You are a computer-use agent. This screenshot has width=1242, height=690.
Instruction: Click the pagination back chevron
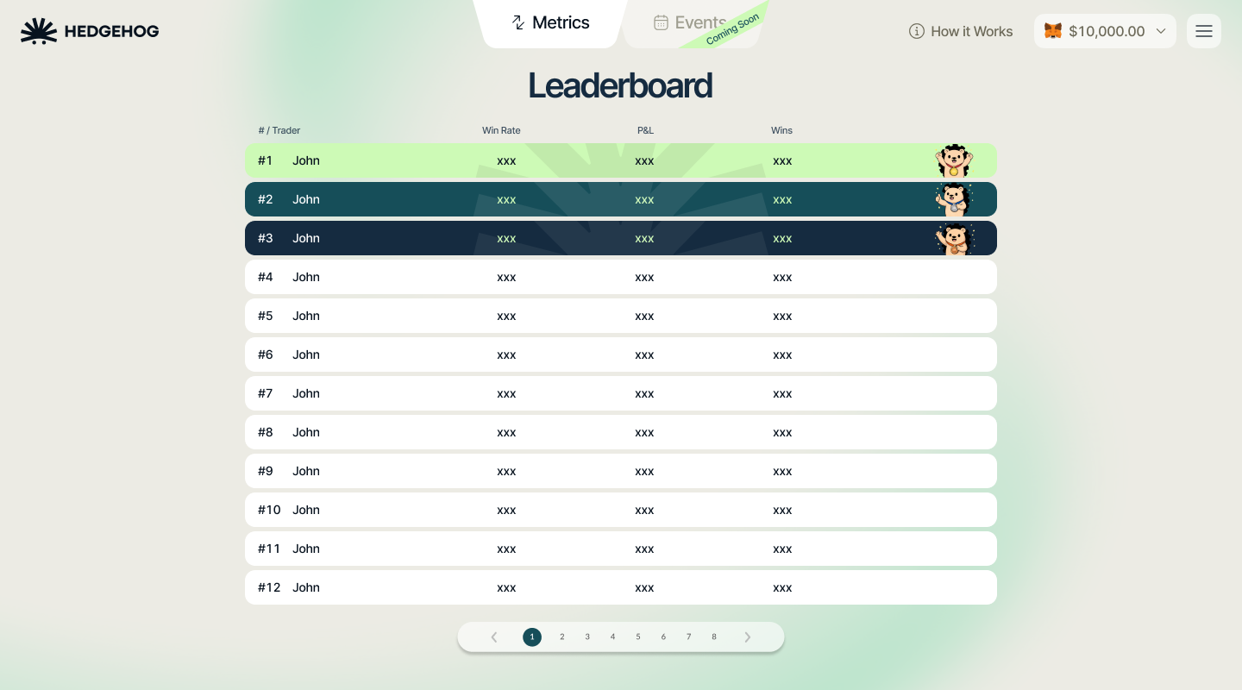(x=494, y=637)
